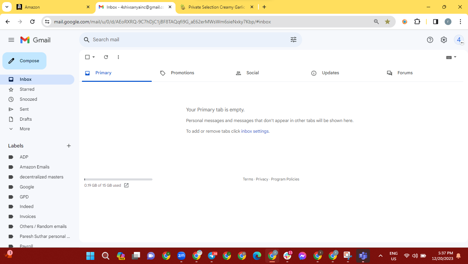468x264 pixels.
Task: Tick the select all messages checkbox
Action: point(87,57)
